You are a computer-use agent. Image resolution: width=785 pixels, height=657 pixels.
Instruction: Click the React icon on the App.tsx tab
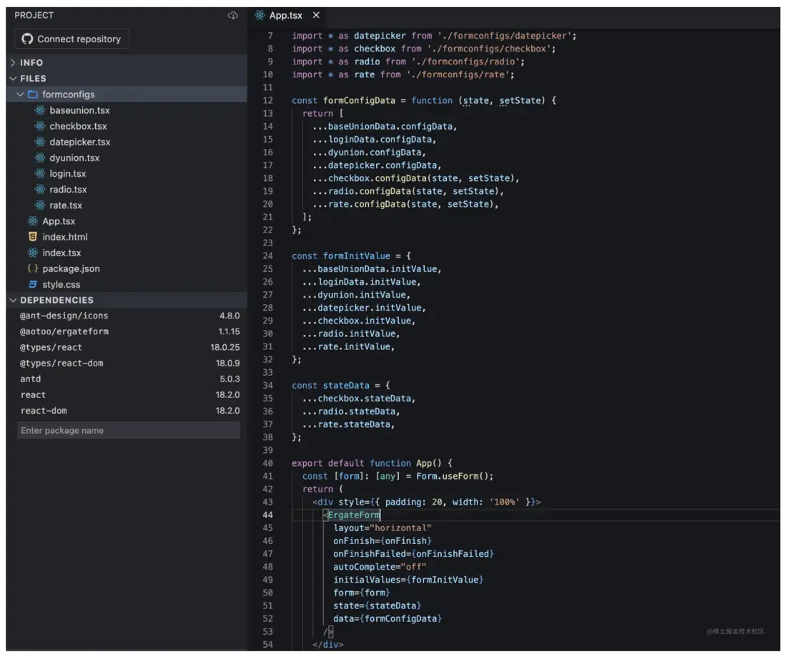tap(260, 16)
